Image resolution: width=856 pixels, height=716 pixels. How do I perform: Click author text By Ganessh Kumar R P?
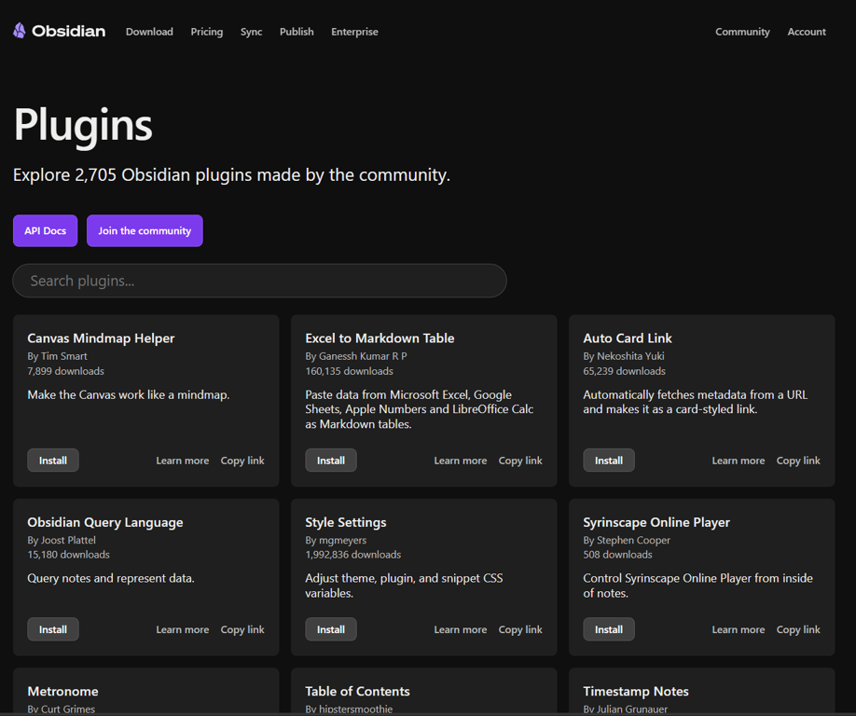(x=356, y=356)
